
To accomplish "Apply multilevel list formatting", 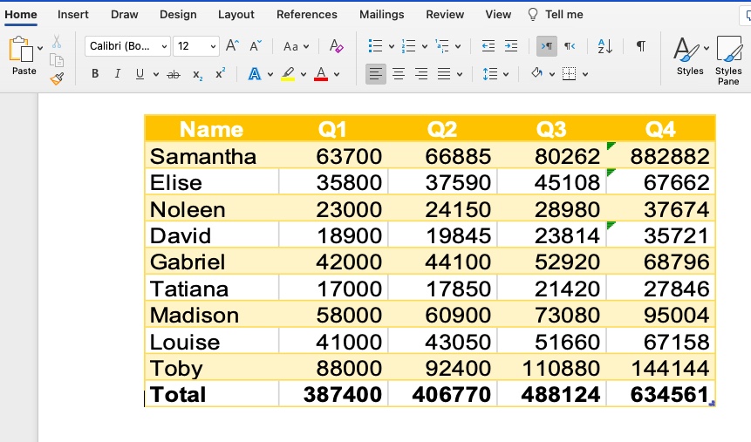I will 442,46.
